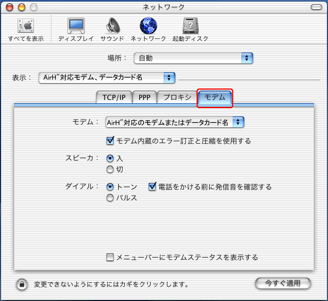Switch to the TCP/IP tab

coord(114,97)
